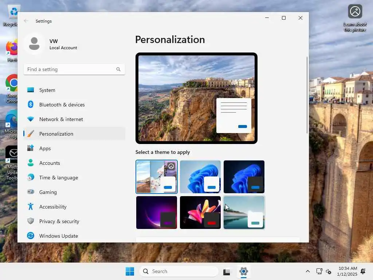
Task: Apply the Windows light bloom theme
Action: point(200,177)
